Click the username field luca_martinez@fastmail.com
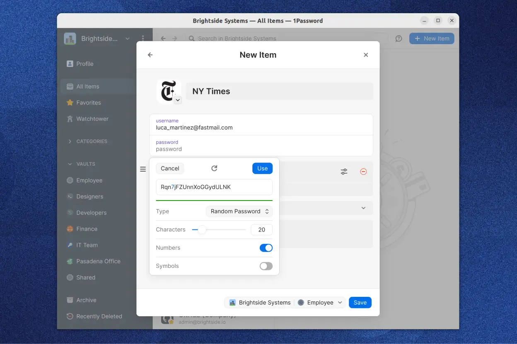The height and width of the screenshot is (344, 517). (x=261, y=124)
